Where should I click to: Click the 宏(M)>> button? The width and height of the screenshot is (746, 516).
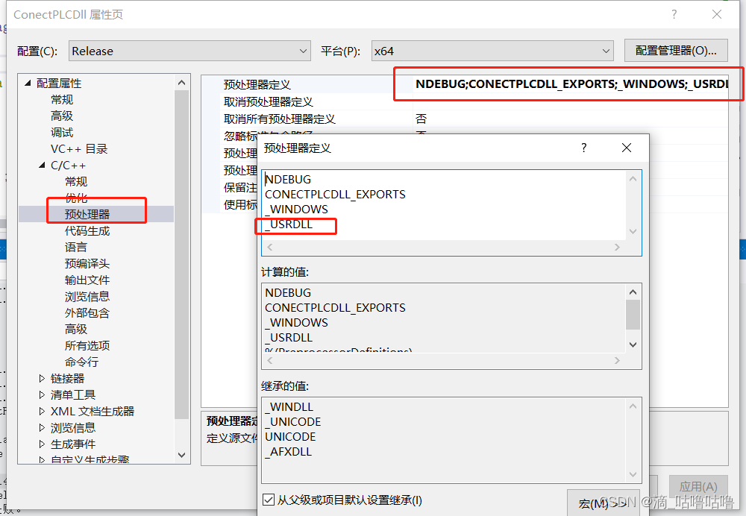click(603, 503)
